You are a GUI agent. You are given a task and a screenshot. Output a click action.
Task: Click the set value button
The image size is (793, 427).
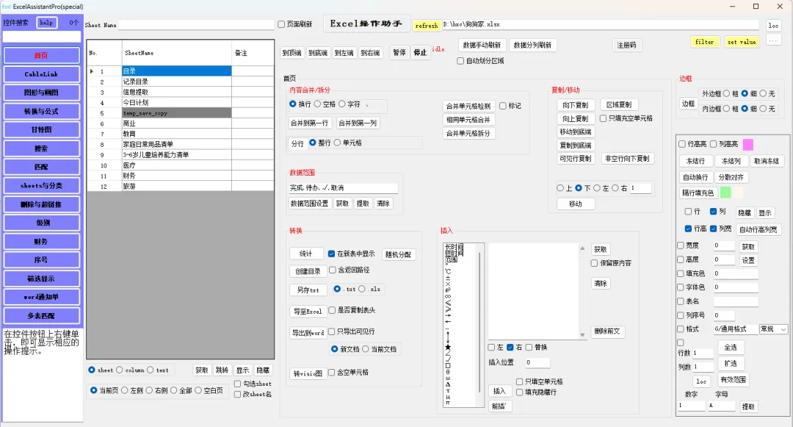pyautogui.click(x=742, y=42)
